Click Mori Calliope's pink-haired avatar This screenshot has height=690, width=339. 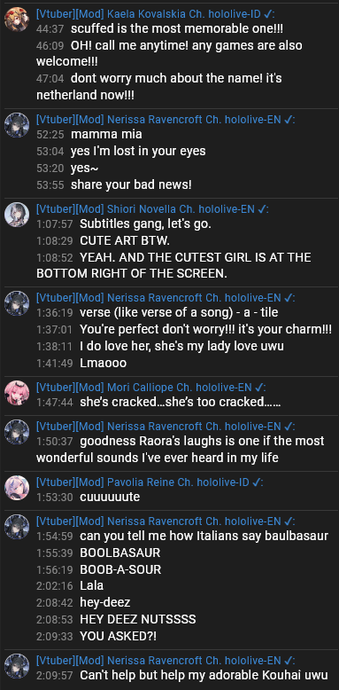point(17,393)
